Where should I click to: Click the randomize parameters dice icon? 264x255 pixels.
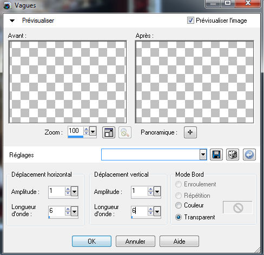click(x=233, y=155)
